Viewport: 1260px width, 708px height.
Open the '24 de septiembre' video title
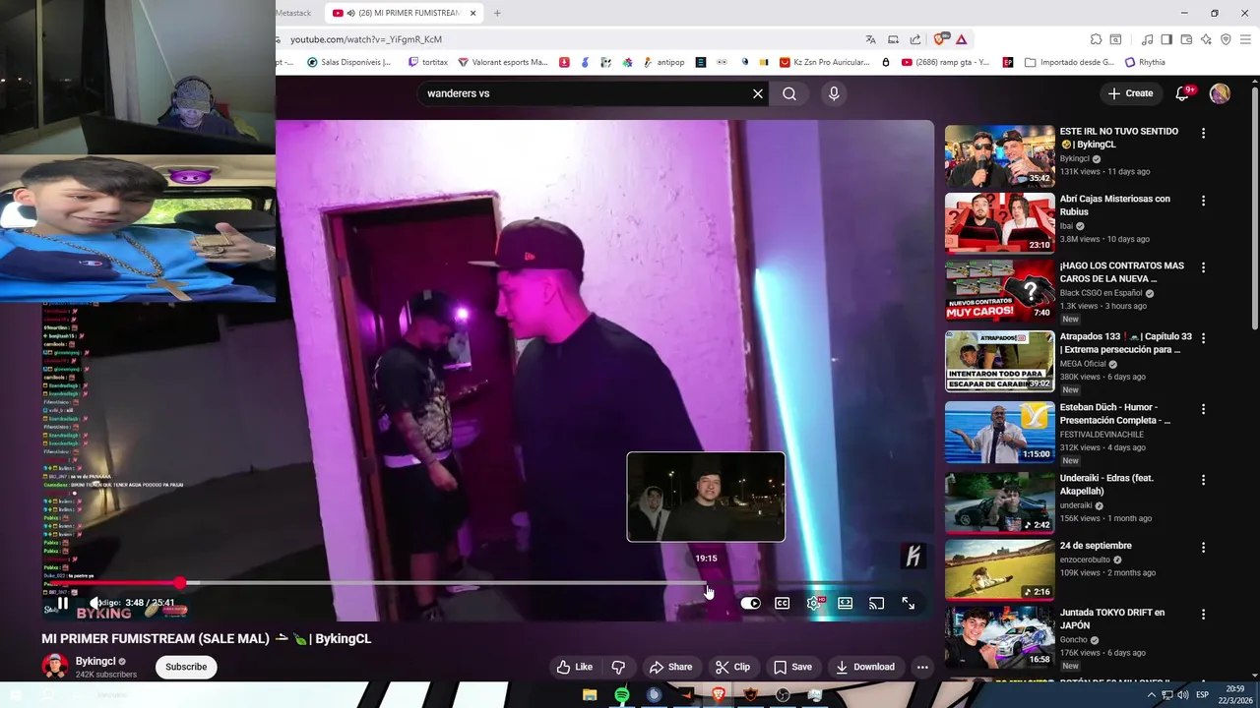click(x=1096, y=546)
